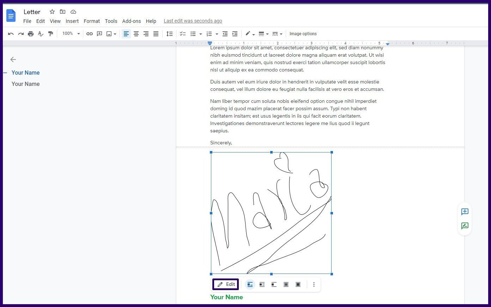Click the Letter document title field
This screenshot has height=307, width=491.
tap(32, 12)
